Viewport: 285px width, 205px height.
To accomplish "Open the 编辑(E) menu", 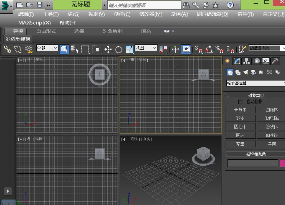I will (26, 14).
